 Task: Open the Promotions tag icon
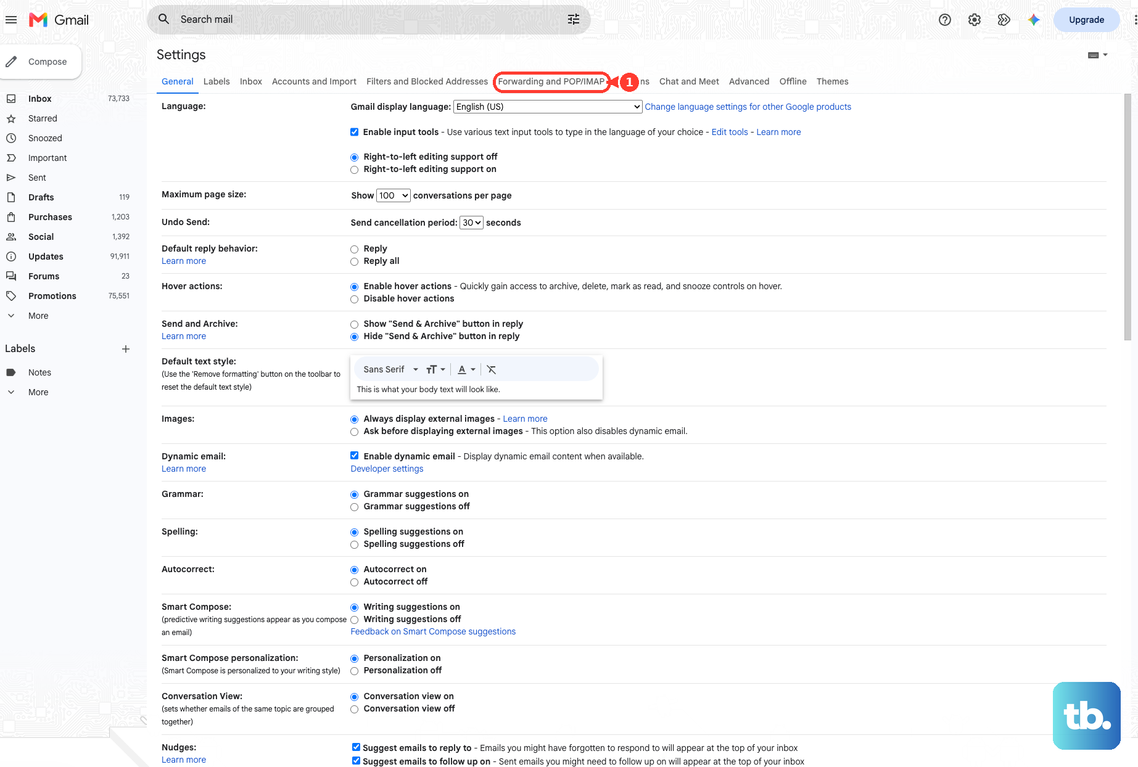point(11,296)
